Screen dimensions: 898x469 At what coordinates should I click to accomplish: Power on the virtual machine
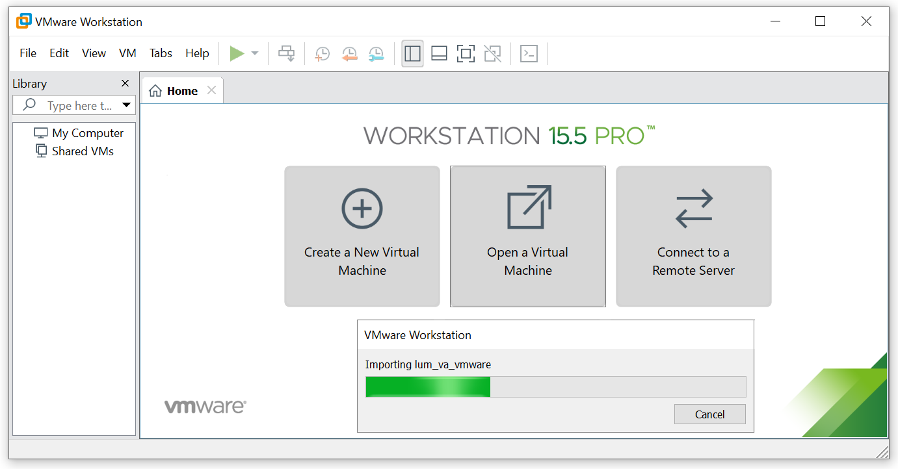[237, 53]
